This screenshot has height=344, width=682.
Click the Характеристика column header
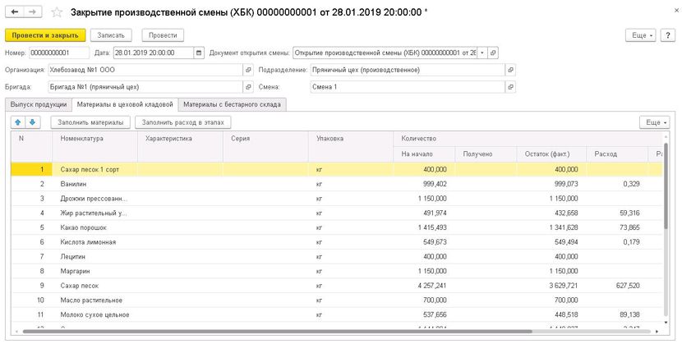point(180,146)
